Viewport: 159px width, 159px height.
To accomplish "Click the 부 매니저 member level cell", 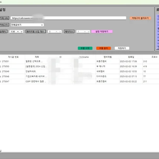I will [x=107, y=66].
